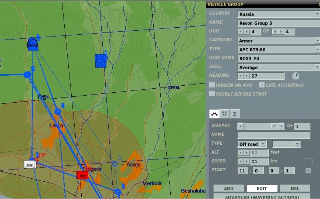Click the EDIT waypoint button

point(262,188)
